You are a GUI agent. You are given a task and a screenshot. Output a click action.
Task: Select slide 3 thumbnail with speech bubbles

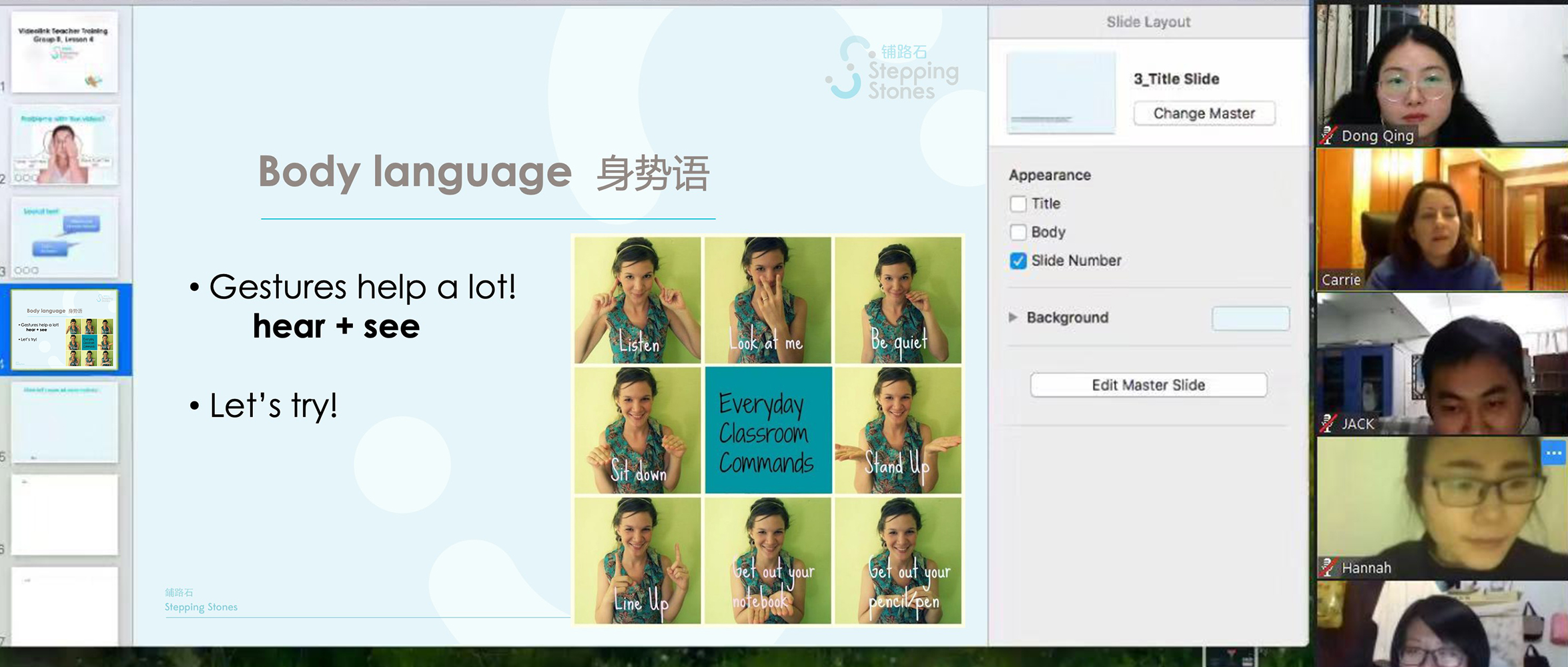pos(64,237)
